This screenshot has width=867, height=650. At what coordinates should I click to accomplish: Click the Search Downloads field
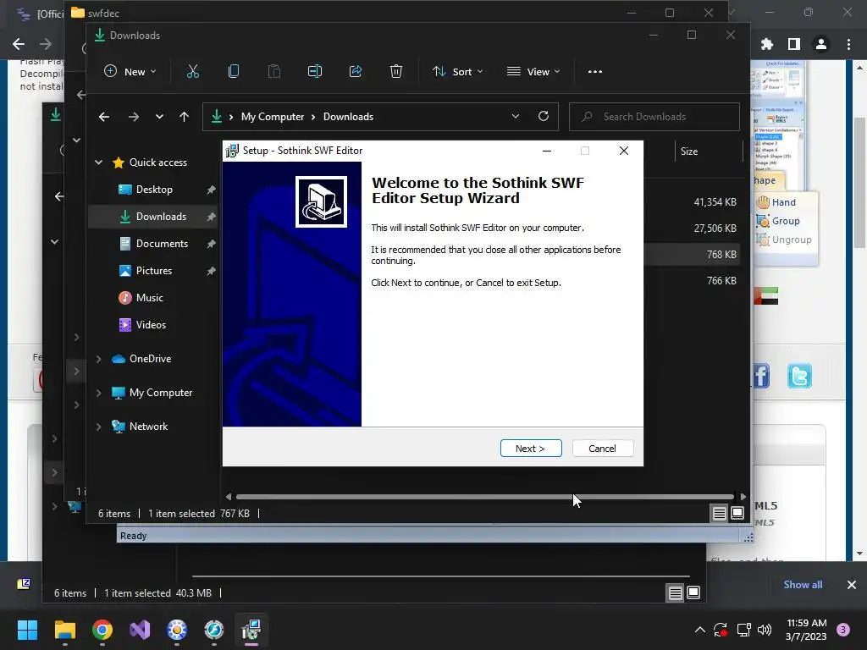(x=654, y=117)
